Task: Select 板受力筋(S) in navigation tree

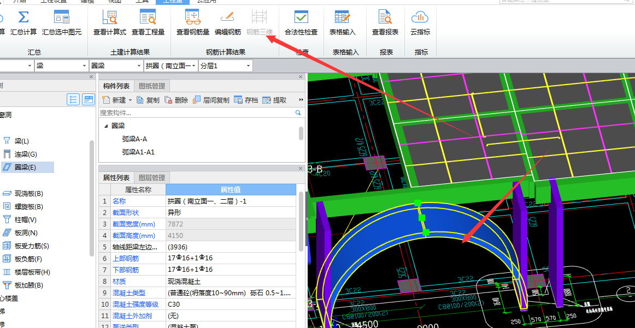Action: (32, 246)
